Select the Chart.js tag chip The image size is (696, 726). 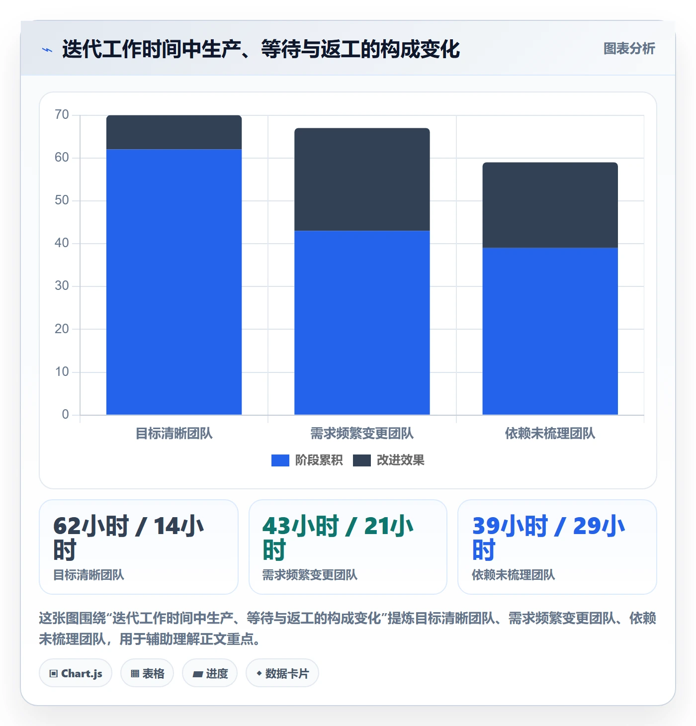[x=76, y=673]
